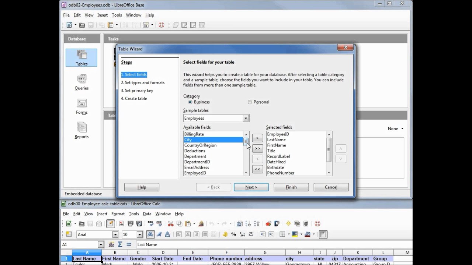Screen dimensions: 472x265
Task: Open New document dropdown arrow in Base
Action: [x=75, y=25]
